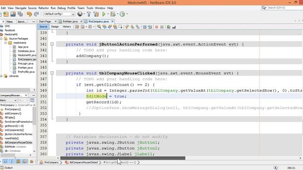
Task: Open the Debug menu
Action: (62, 8)
